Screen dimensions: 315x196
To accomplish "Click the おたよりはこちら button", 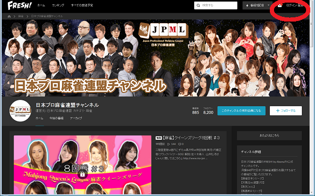I will (269, 136).
